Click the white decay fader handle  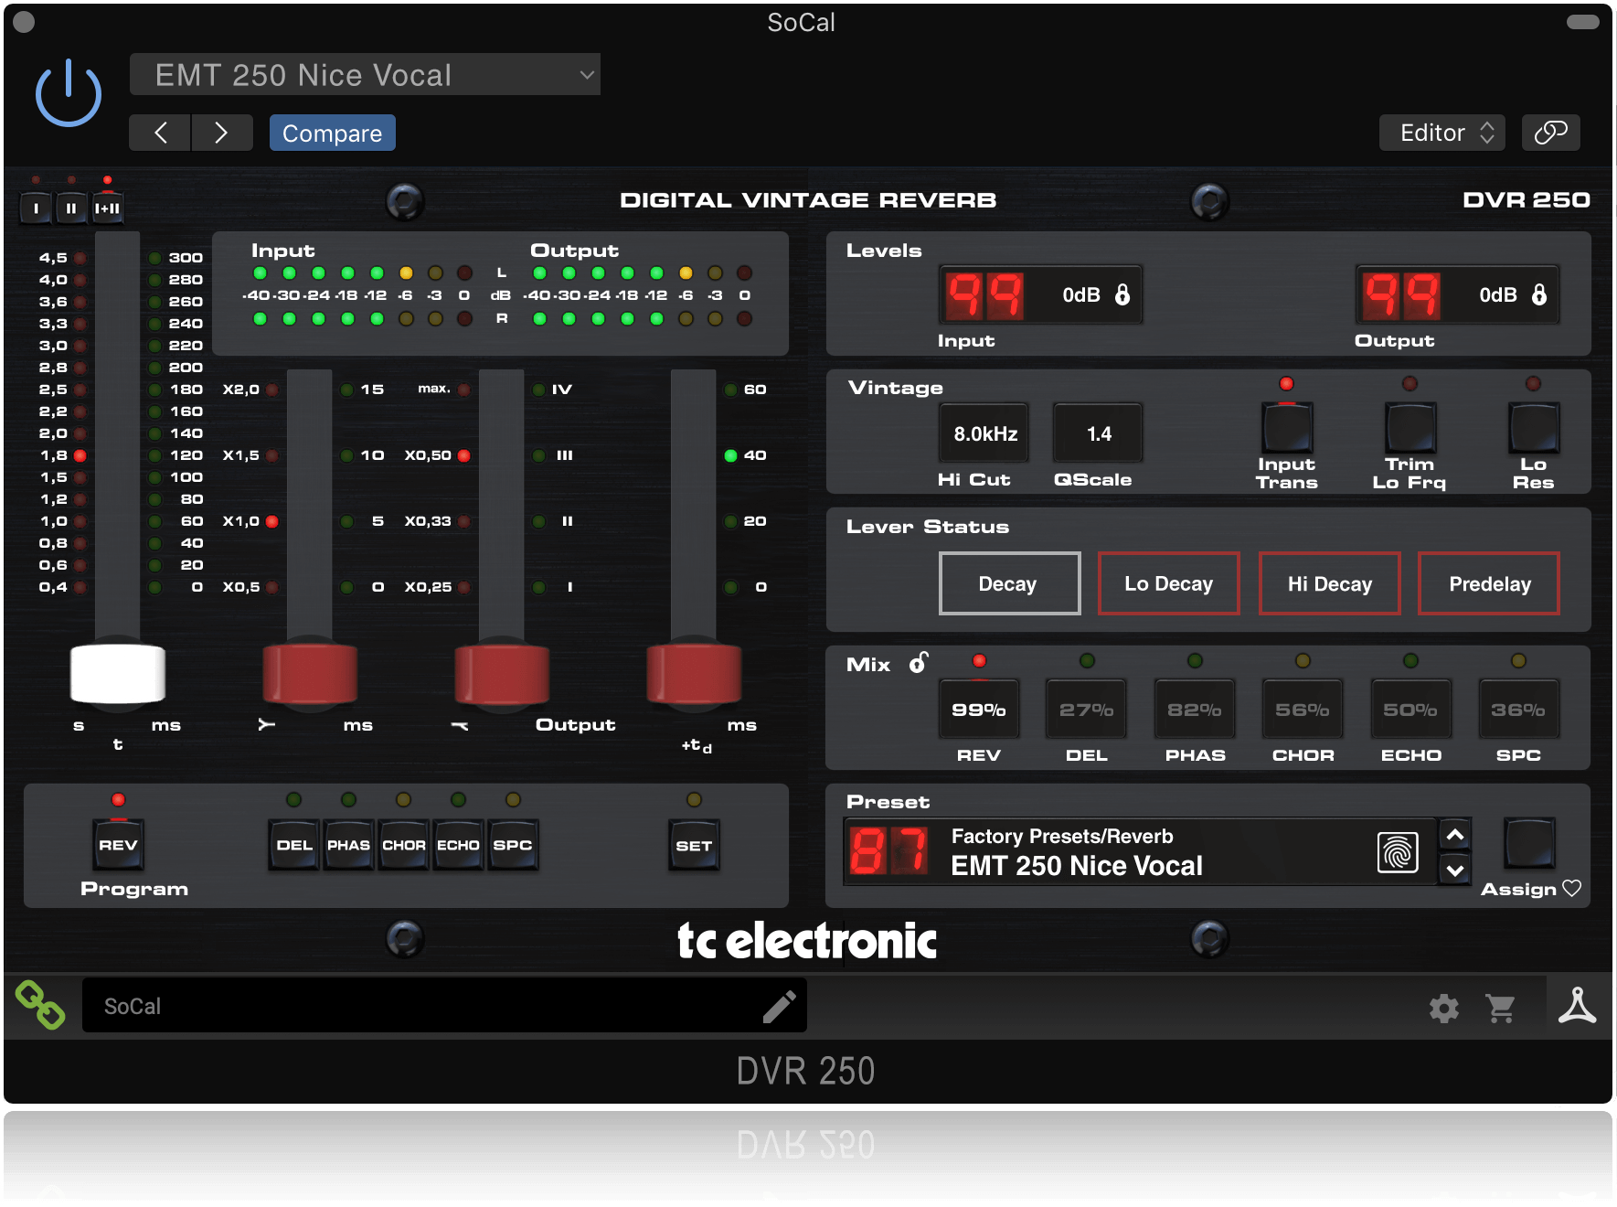click(117, 674)
